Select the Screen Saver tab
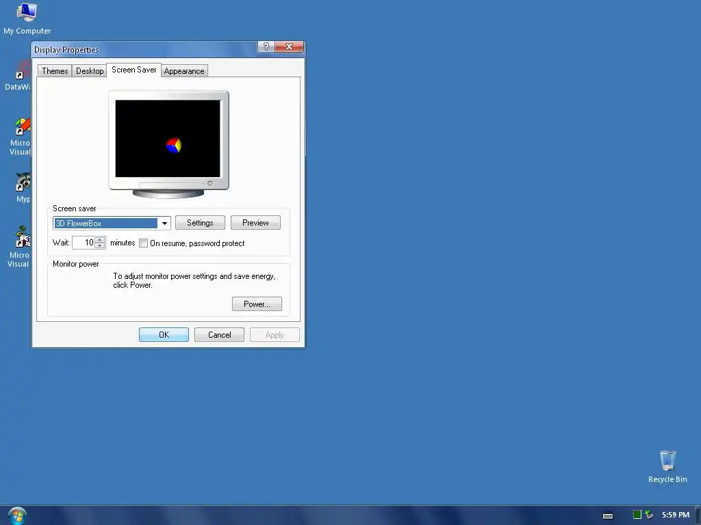Screen dimensions: 701x525 click(x=133, y=70)
